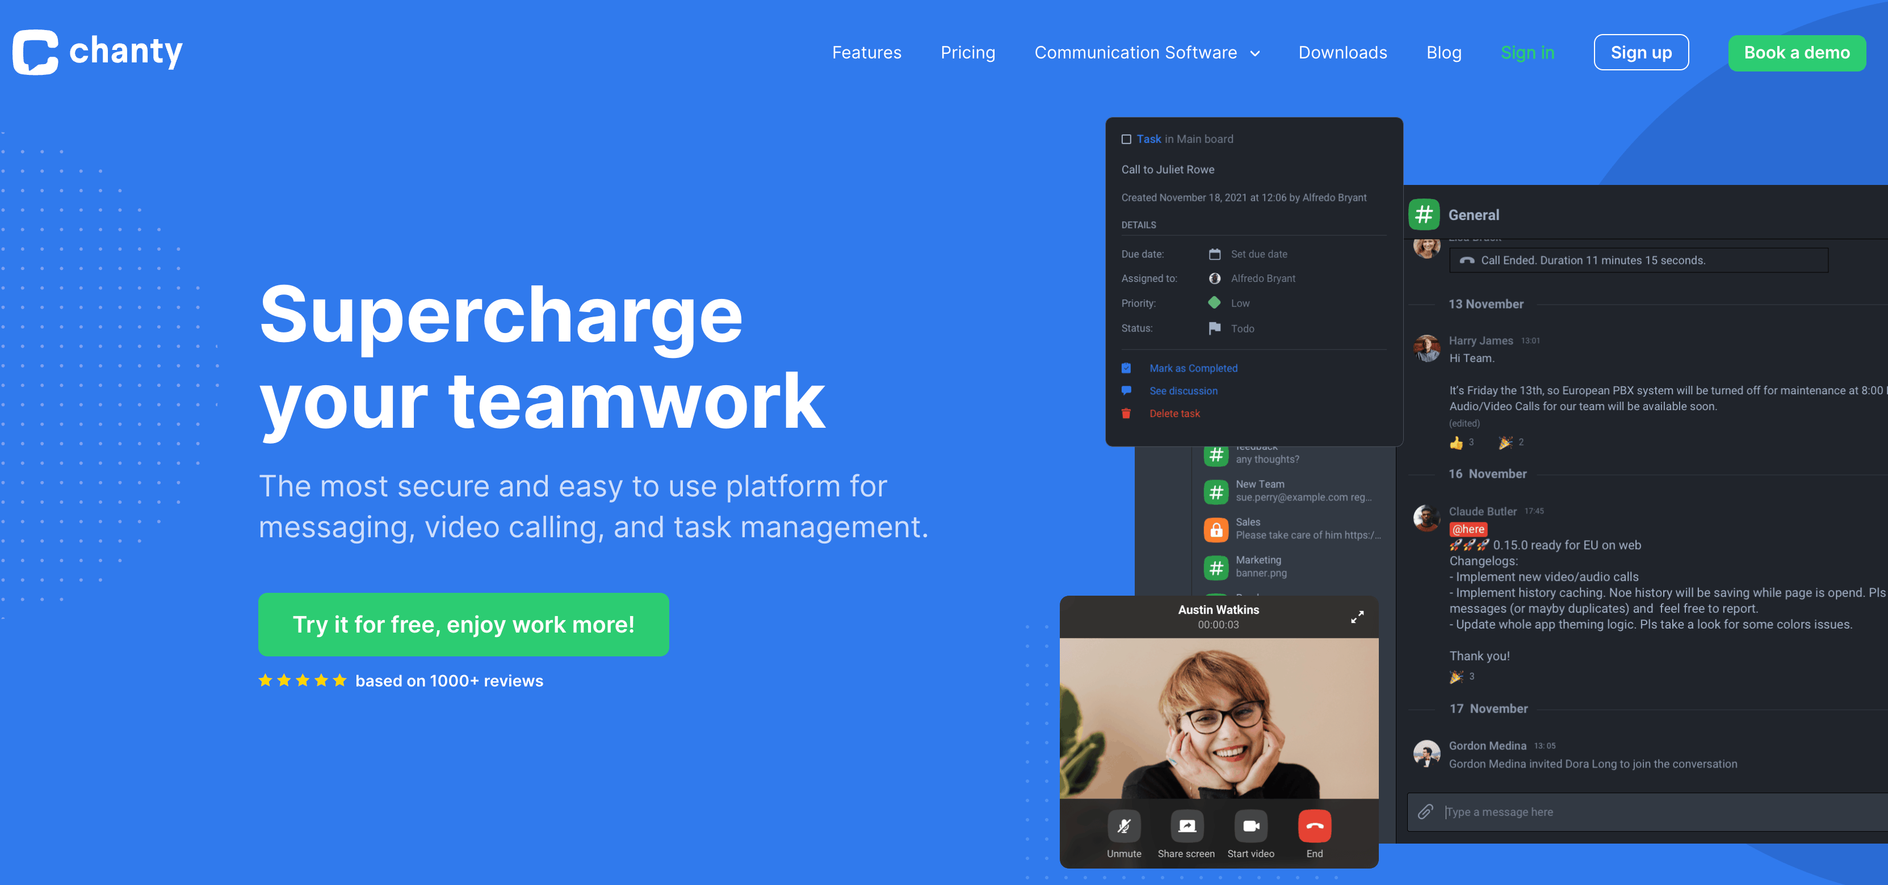Select the Marketing channel hash icon

pos(1216,567)
